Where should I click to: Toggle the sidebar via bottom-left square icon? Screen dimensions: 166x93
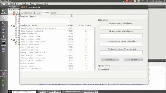(10, 92)
